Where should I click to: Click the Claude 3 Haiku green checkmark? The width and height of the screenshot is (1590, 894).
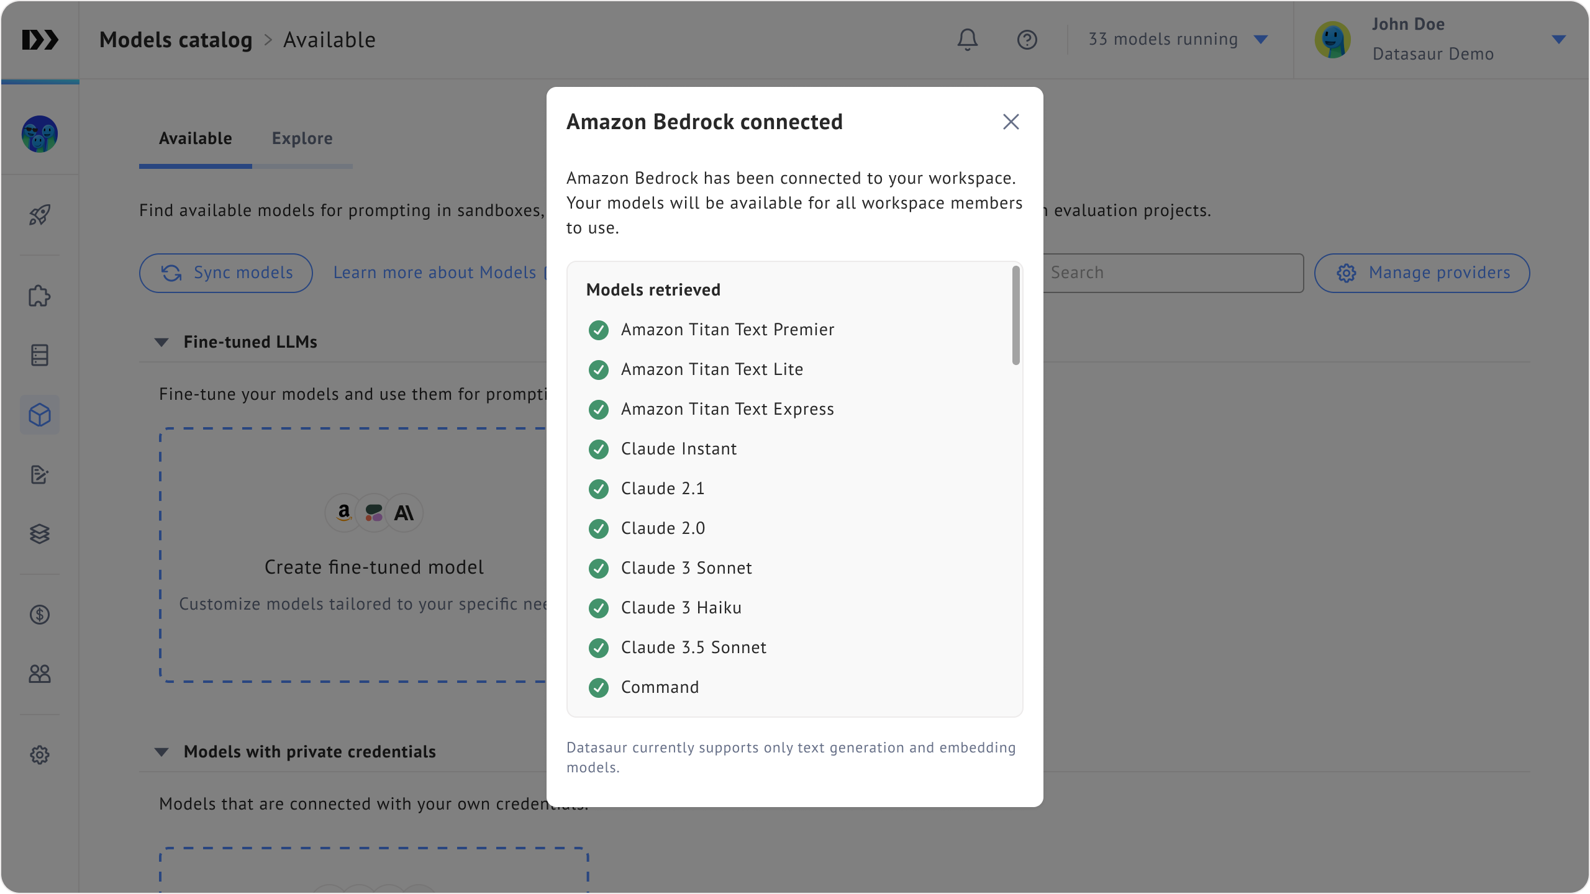click(598, 608)
